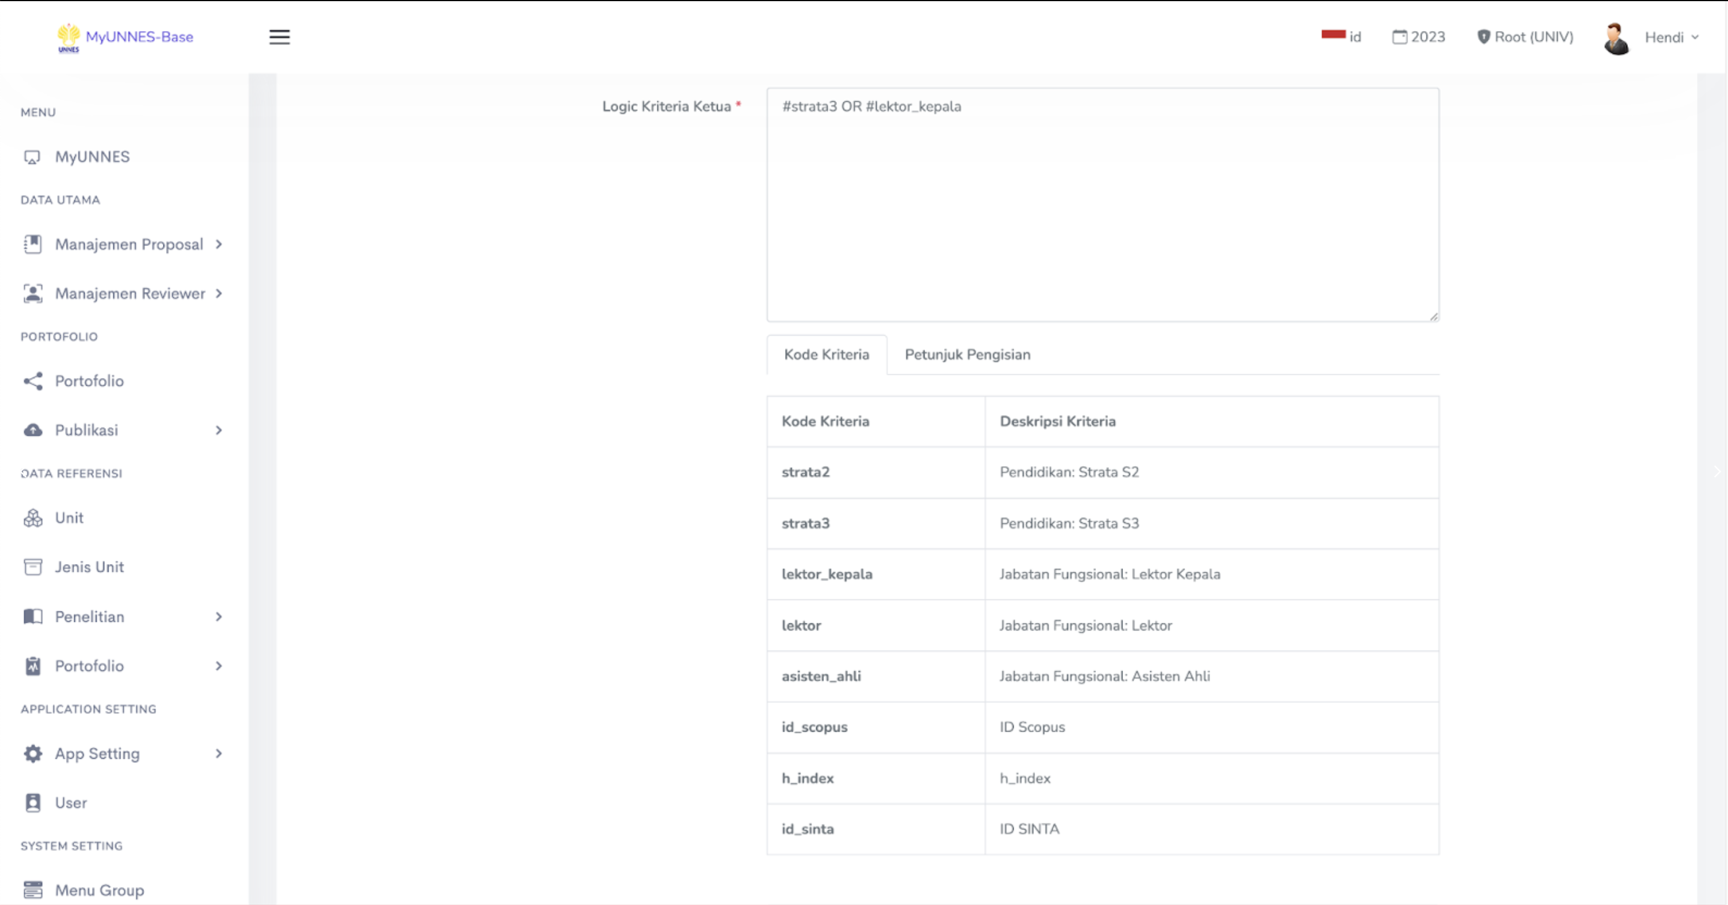Click the calendar year 2023 indicator
The height and width of the screenshot is (905, 1728).
[x=1418, y=37]
